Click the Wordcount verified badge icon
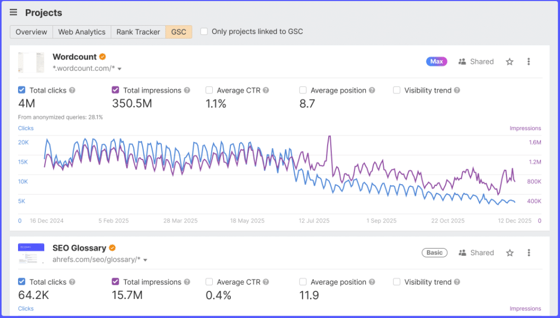The width and height of the screenshot is (560, 318). pos(102,57)
